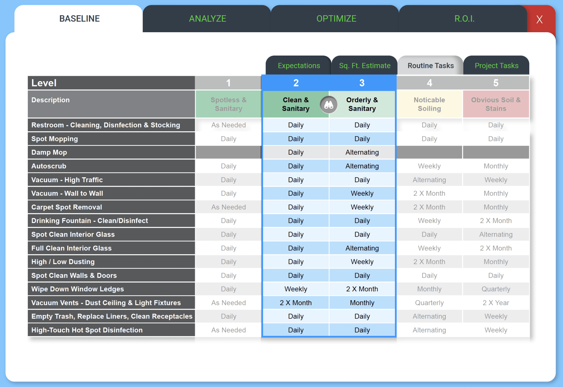Select the Routine Tasks sub-tab
The height and width of the screenshot is (387, 563).
tap(430, 65)
